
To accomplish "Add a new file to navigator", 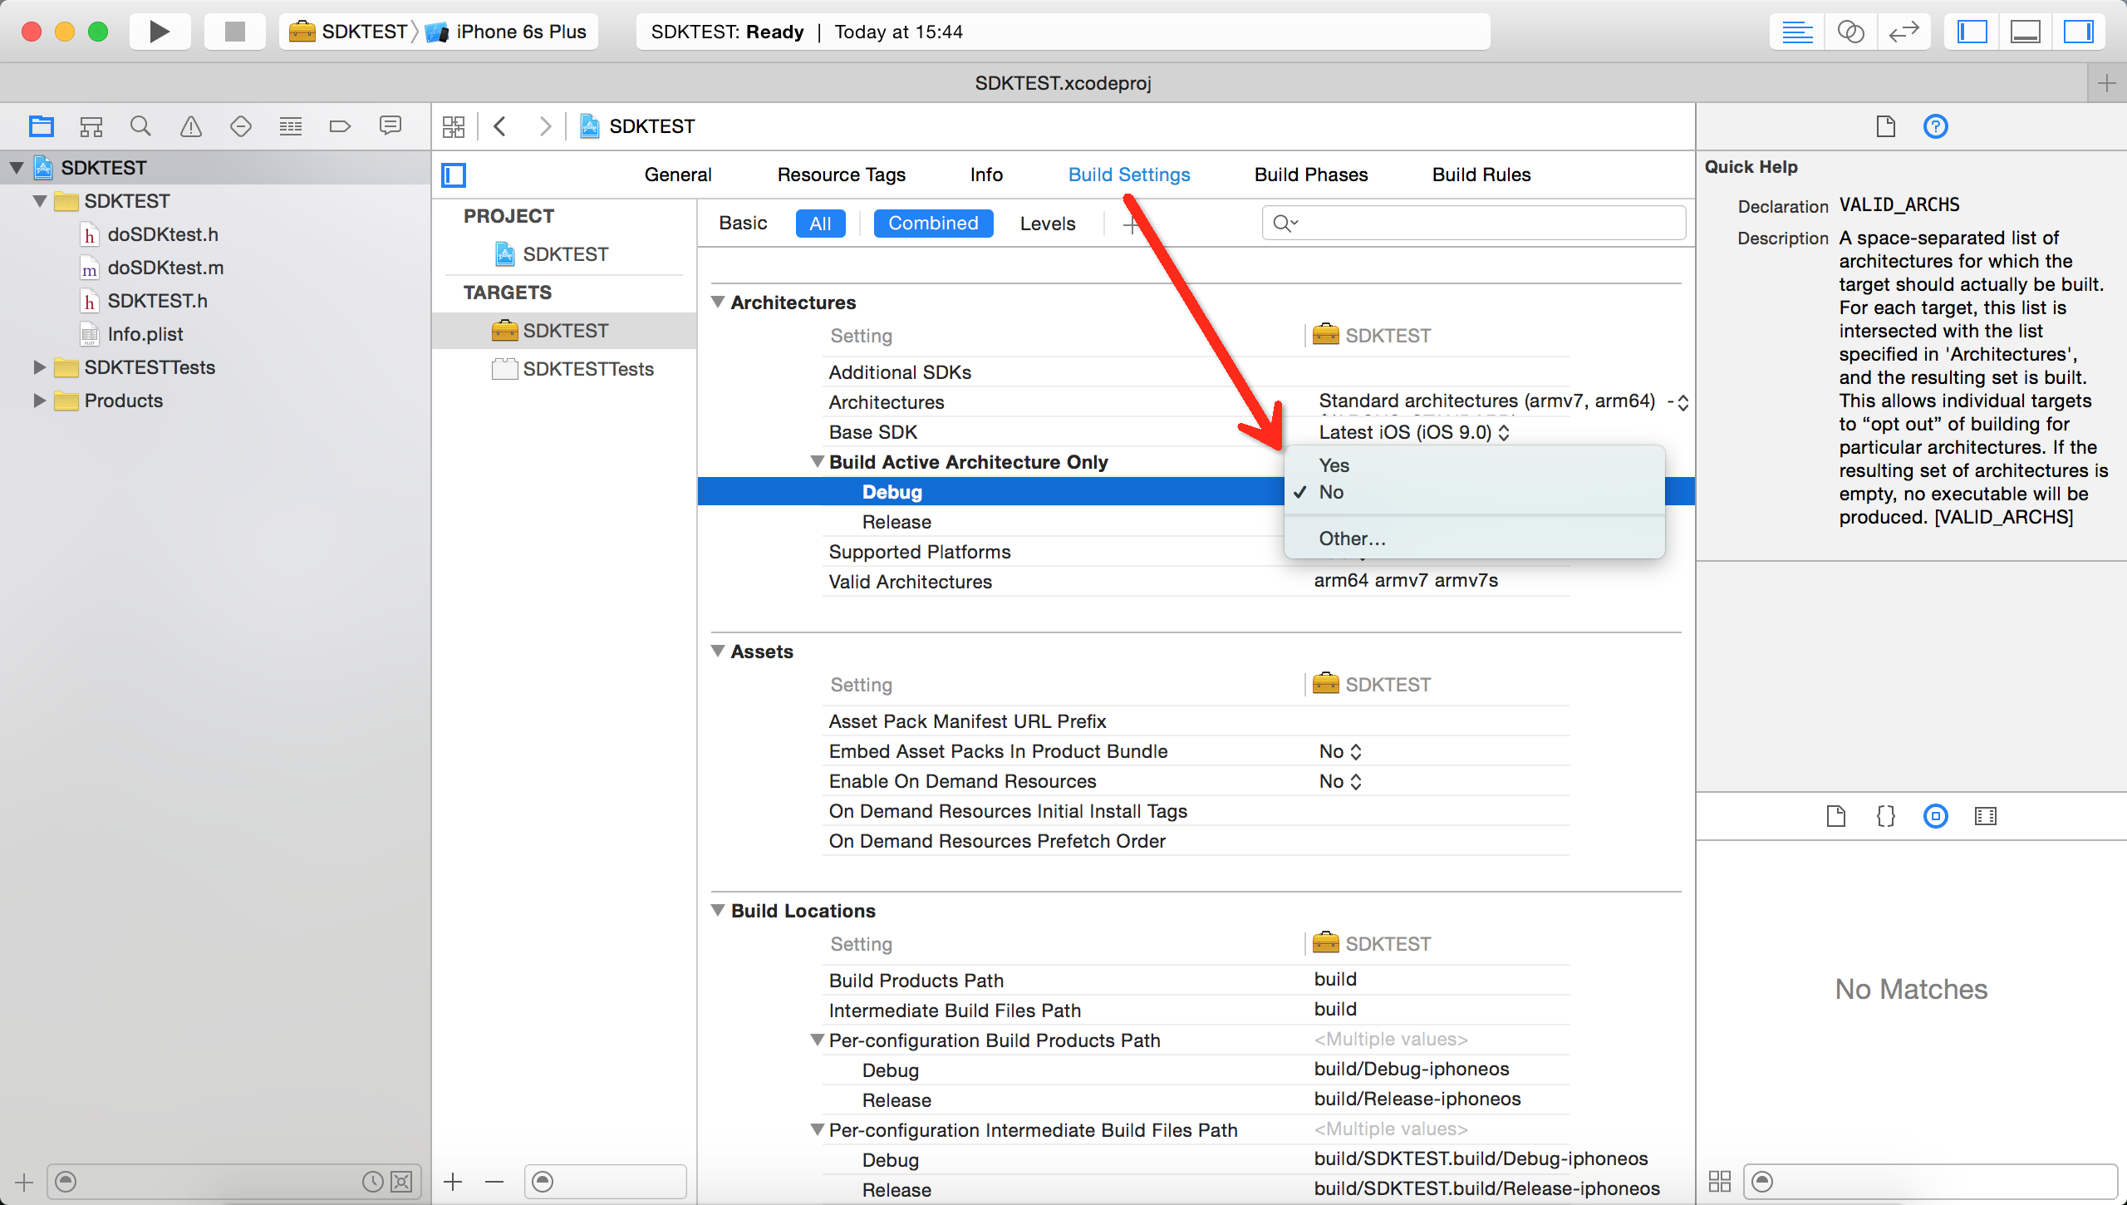I will (24, 1182).
